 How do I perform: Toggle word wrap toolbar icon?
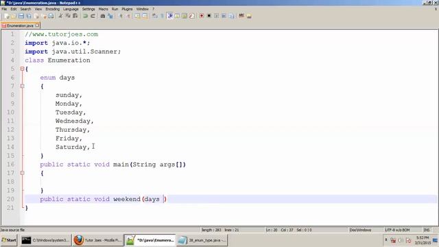[155, 16]
